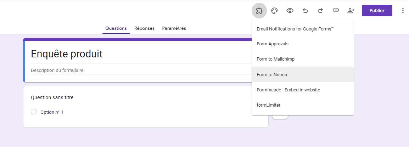Copy the form link via chain icon
Screen dimensions: 409x147
pos(336,11)
